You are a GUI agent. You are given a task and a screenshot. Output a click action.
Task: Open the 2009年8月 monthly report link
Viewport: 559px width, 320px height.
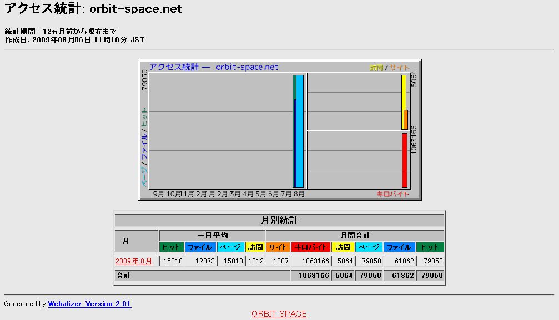click(x=133, y=261)
